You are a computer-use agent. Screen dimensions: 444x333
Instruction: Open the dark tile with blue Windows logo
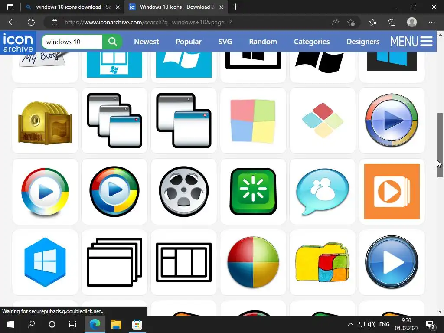392,62
